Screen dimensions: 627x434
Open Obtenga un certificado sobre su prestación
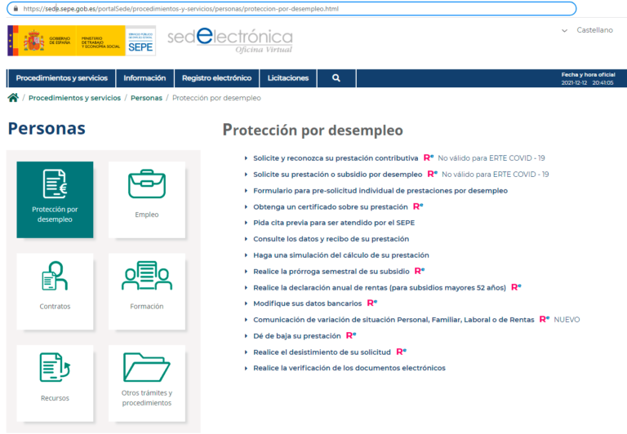(331, 207)
